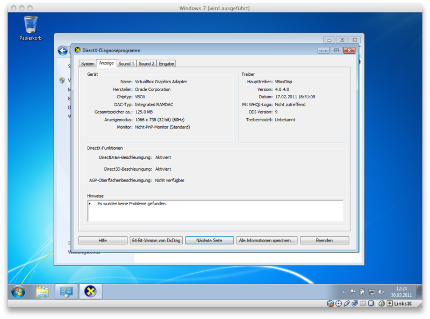Click the back arrow in the rear window
430x319 pixels.
click(63, 50)
